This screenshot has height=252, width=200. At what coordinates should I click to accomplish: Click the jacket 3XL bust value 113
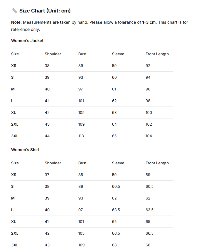[x=81, y=136]
